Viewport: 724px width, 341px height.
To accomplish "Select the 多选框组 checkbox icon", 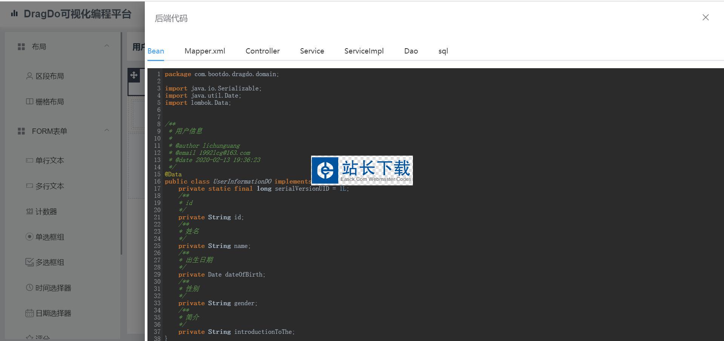I will point(29,262).
